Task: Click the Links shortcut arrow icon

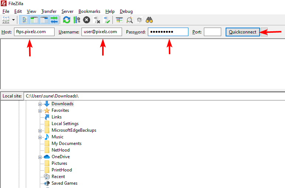Action: (x=47, y=117)
